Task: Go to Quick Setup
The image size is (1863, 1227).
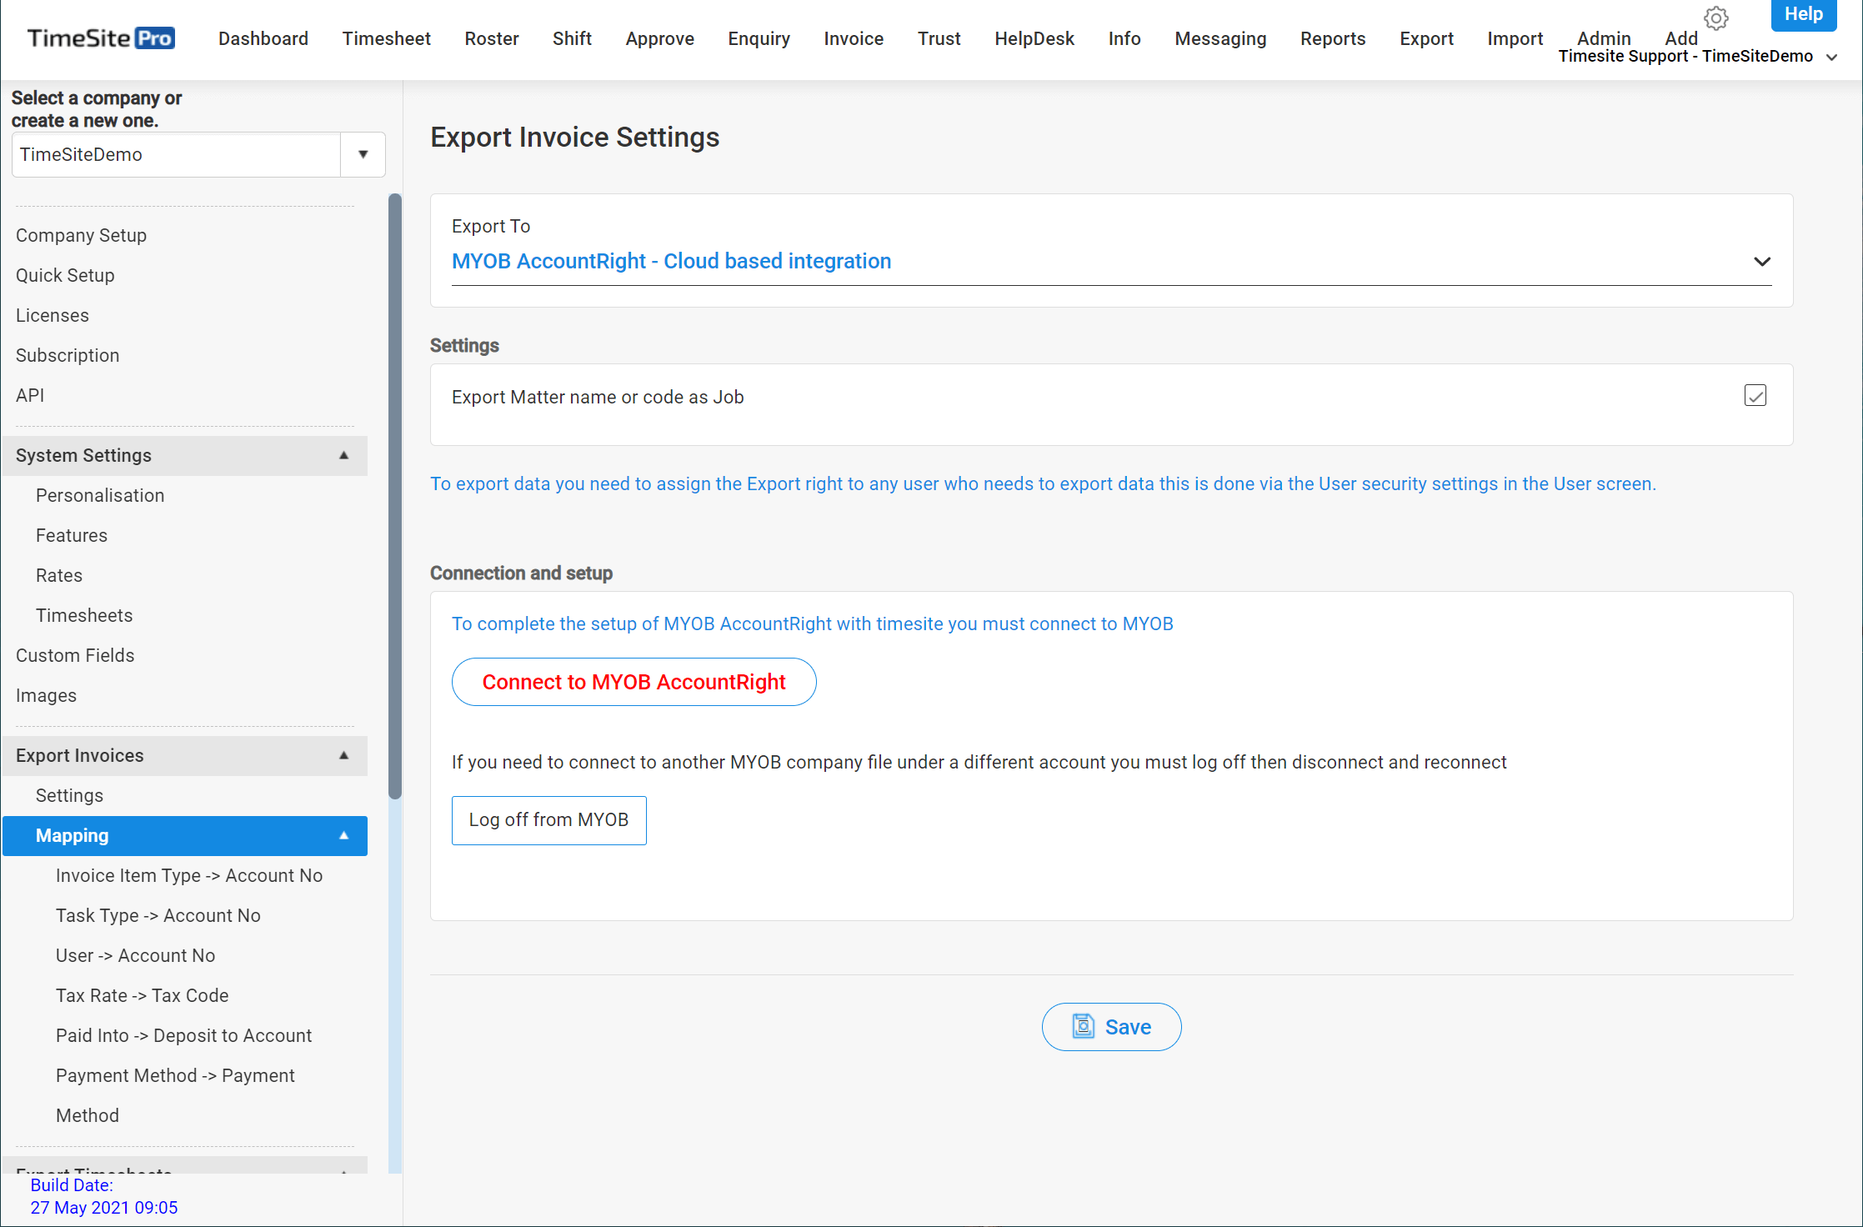Action: point(65,275)
